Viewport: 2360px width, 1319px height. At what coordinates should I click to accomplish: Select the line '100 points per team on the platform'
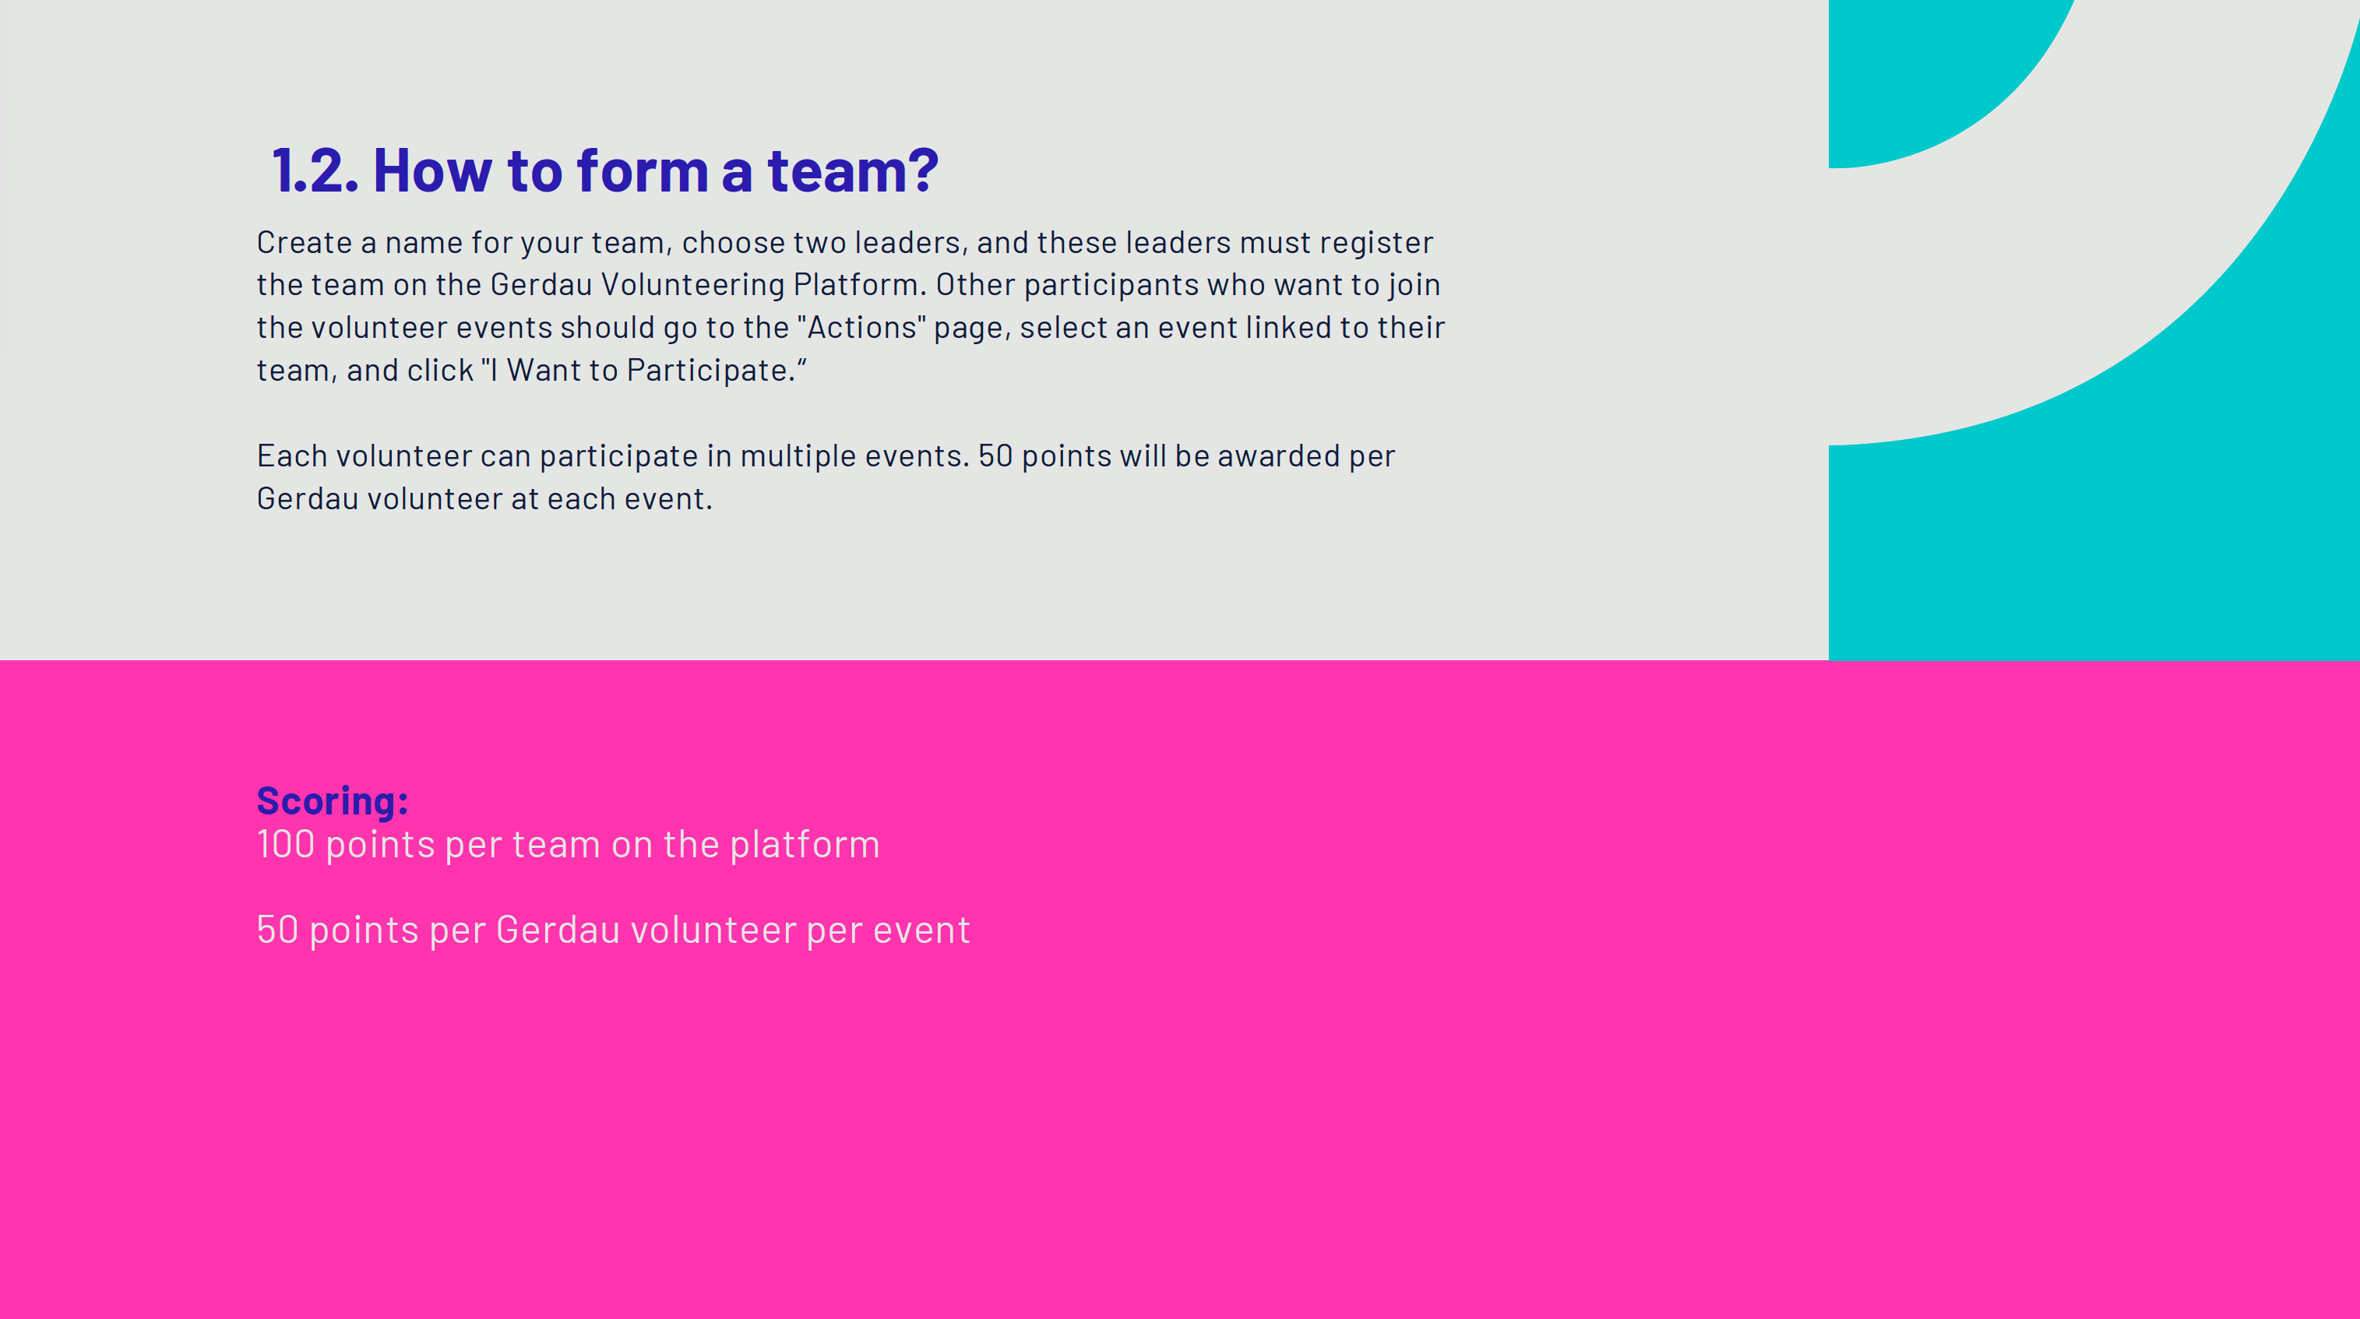click(x=568, y=843)
